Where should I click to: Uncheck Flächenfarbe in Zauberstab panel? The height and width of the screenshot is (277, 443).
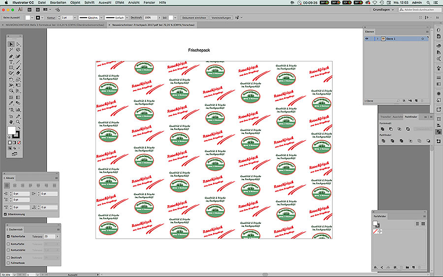point(8,236)
